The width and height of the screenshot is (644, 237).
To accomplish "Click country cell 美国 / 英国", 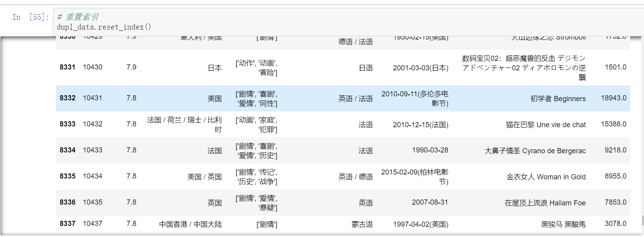I will coord(205,177).
